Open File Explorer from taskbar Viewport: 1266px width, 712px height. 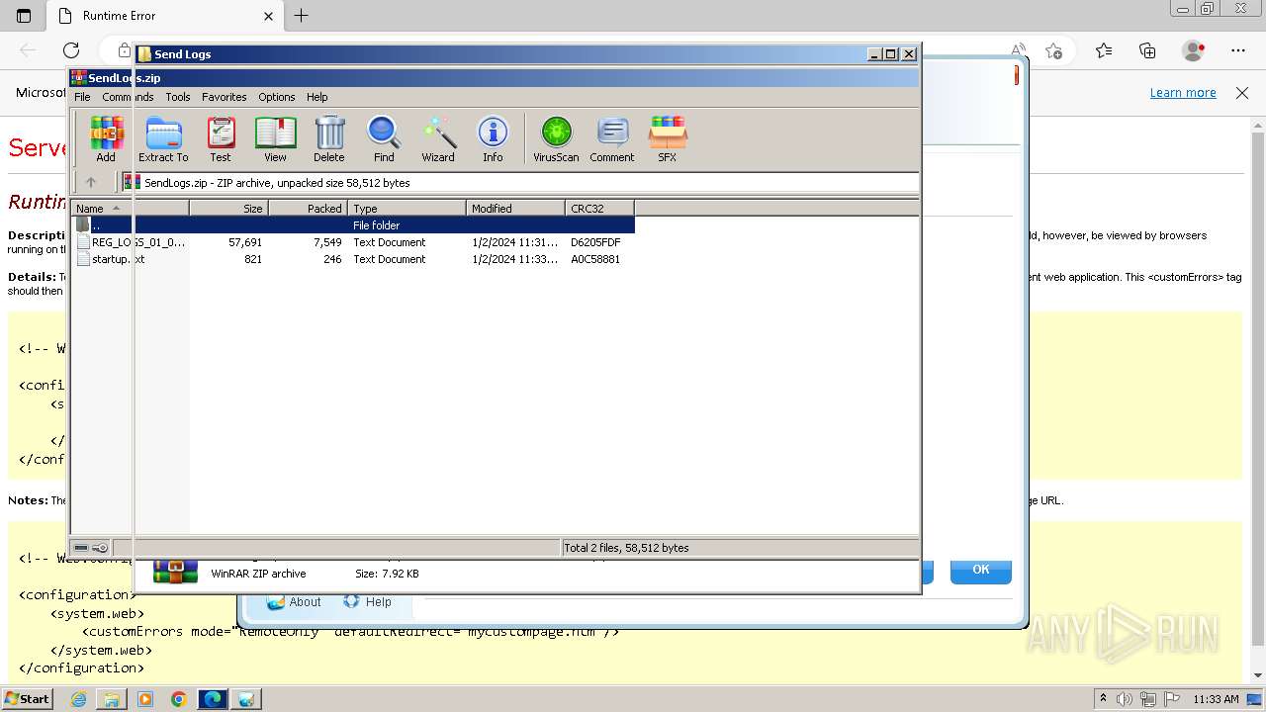[112, 699]
